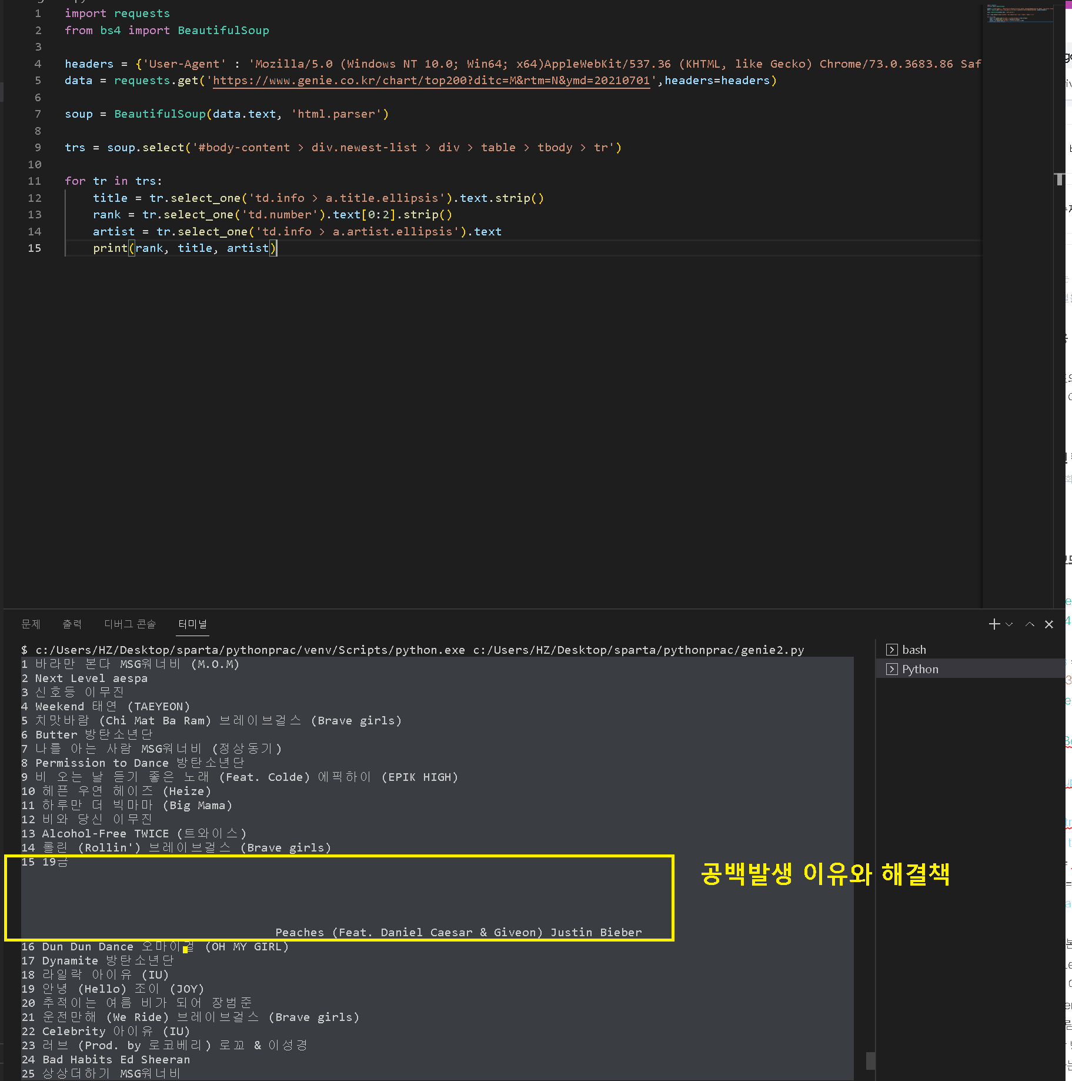Viewport: 1072px width, 1081px height.
Task: Click 'for tr in trs:' line
Action: (113, 181)
